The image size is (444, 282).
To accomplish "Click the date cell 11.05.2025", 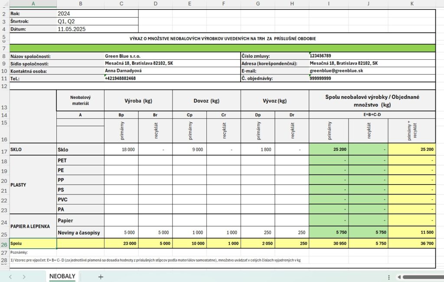I will pos(98,29).
